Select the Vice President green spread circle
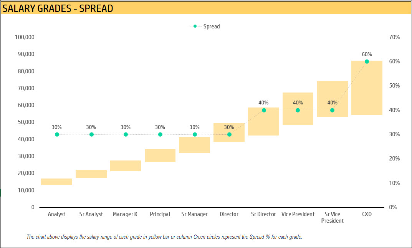The width and height of the screenshot is (412, 248). click(x=298, y=110)
